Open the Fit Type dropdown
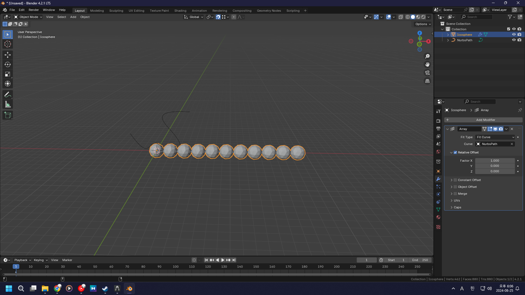Image resolution: width=525 pixels, height=295 pixels. point(495,137)
